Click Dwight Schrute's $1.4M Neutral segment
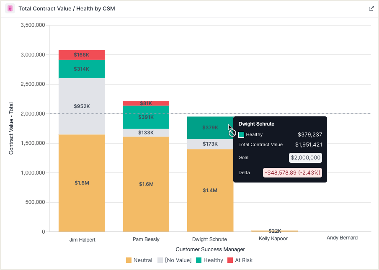This screenshot has width=379, height=270. [x=210, y=190]
